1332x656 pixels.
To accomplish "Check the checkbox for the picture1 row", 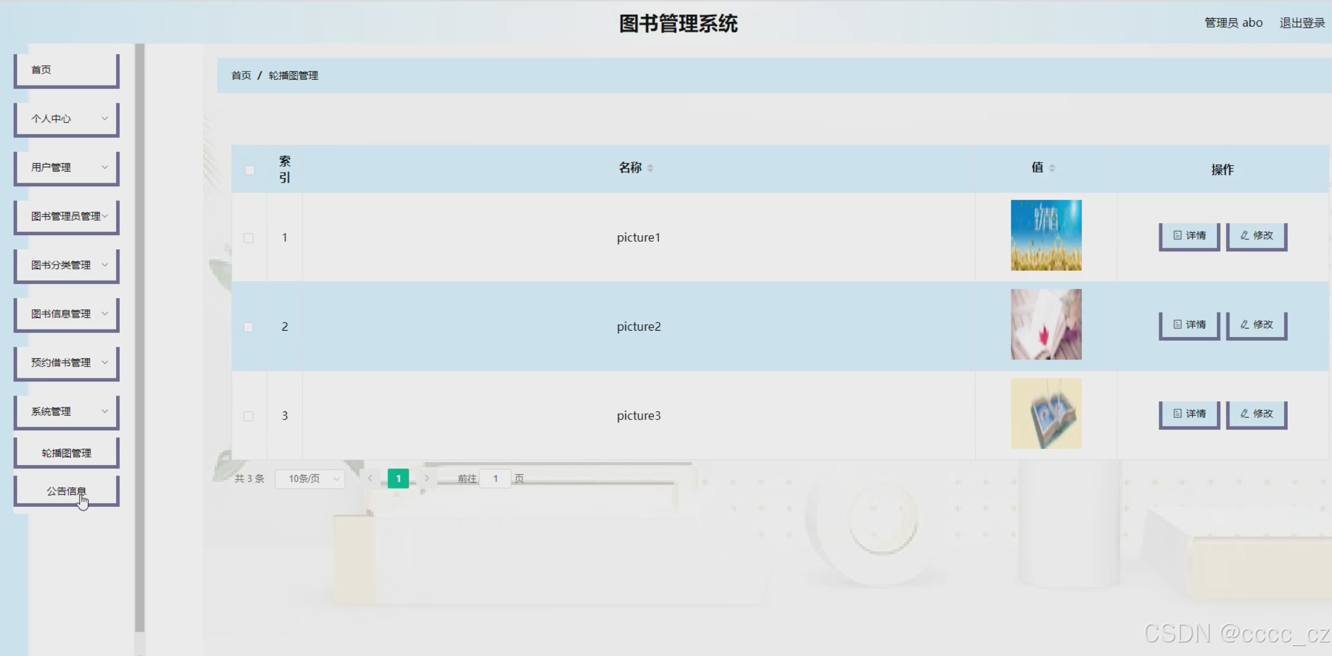I will click(248, 238).
